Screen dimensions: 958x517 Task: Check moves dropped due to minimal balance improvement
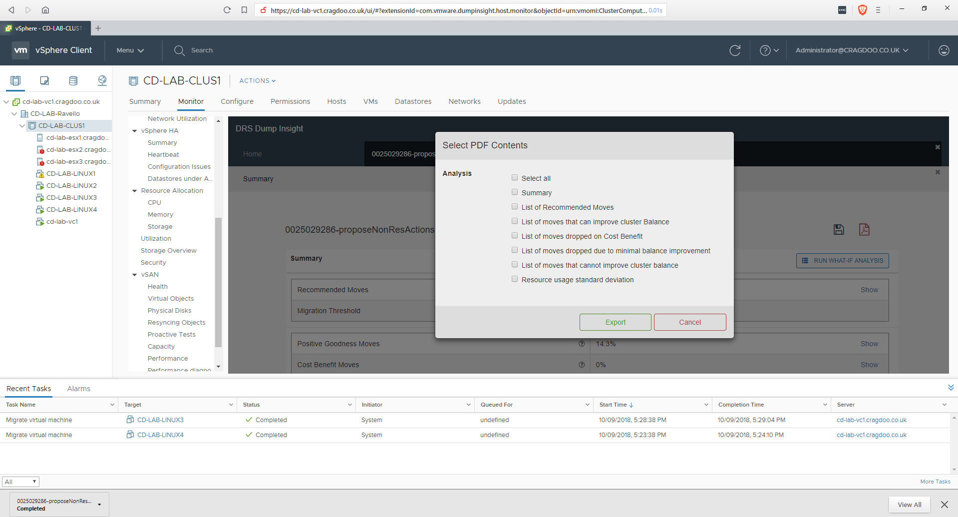(x=515, y=250)
